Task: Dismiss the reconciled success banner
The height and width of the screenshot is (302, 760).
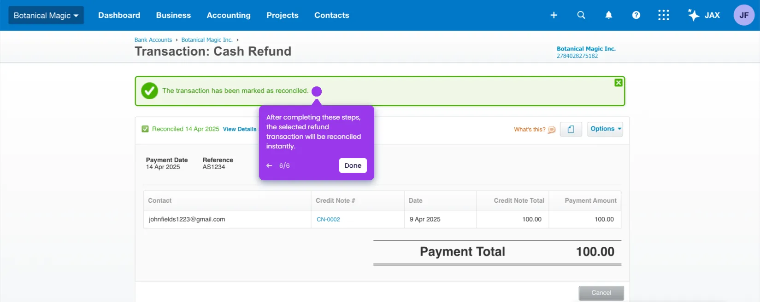Action: [619, 83]
